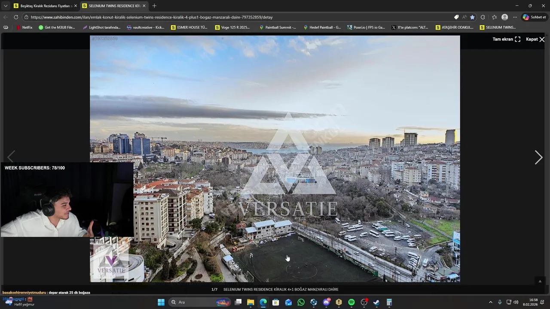Open the browser extensions icon

point(483,17)
